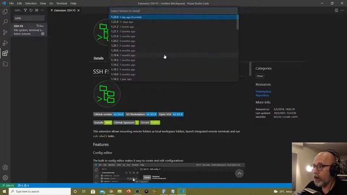
Task: Click the Other category tag
Action: point(260,76)
